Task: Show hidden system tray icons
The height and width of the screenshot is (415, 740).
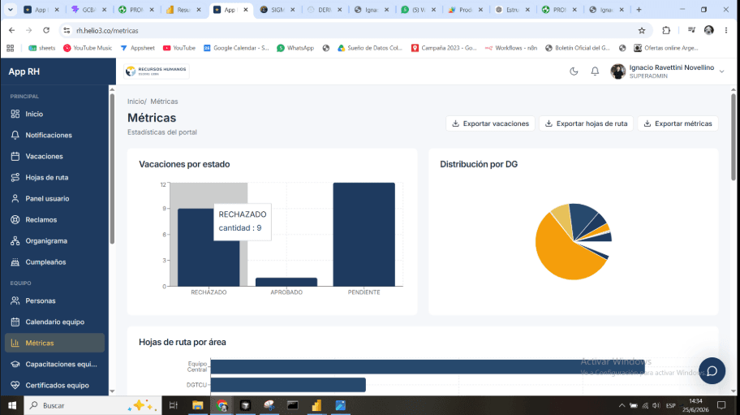Action: click(622, 405)
